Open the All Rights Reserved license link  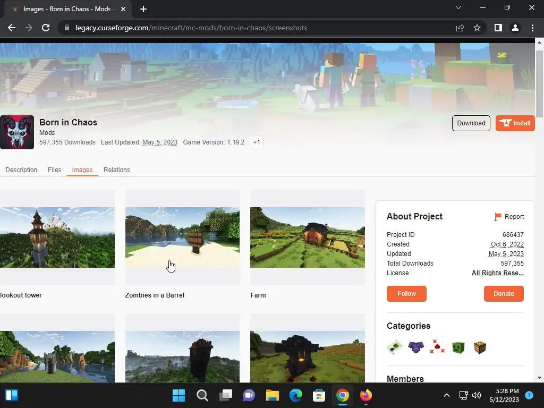pyautogui.click(x=497, y=273)
